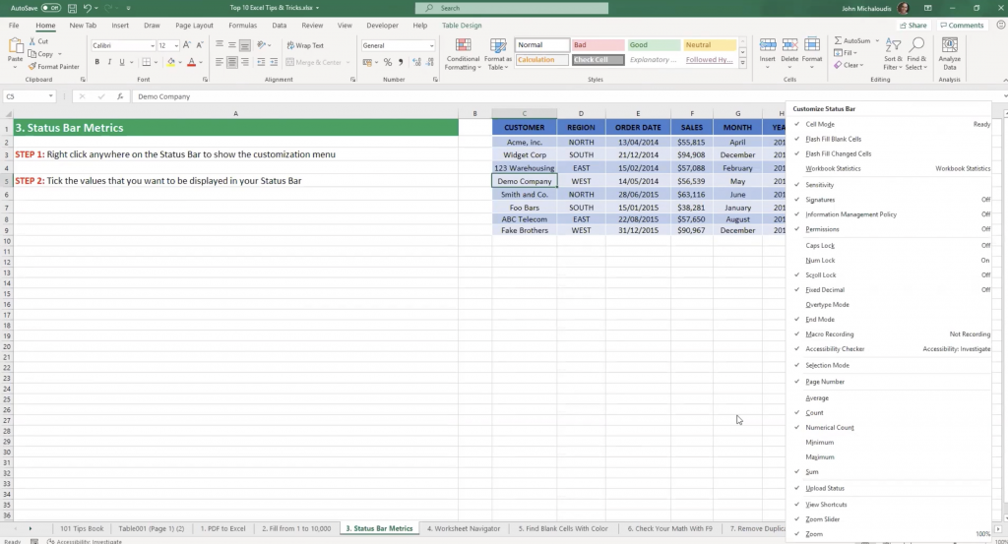The width and height of the screenshot is (1008, 544).
Task: Click the Comments button
Action: pos(962,25)
